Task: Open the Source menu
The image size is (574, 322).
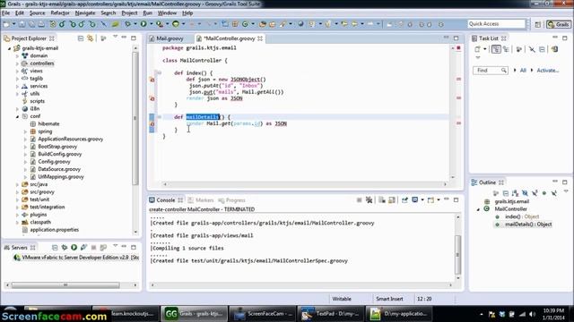Action: coord(38,13)
